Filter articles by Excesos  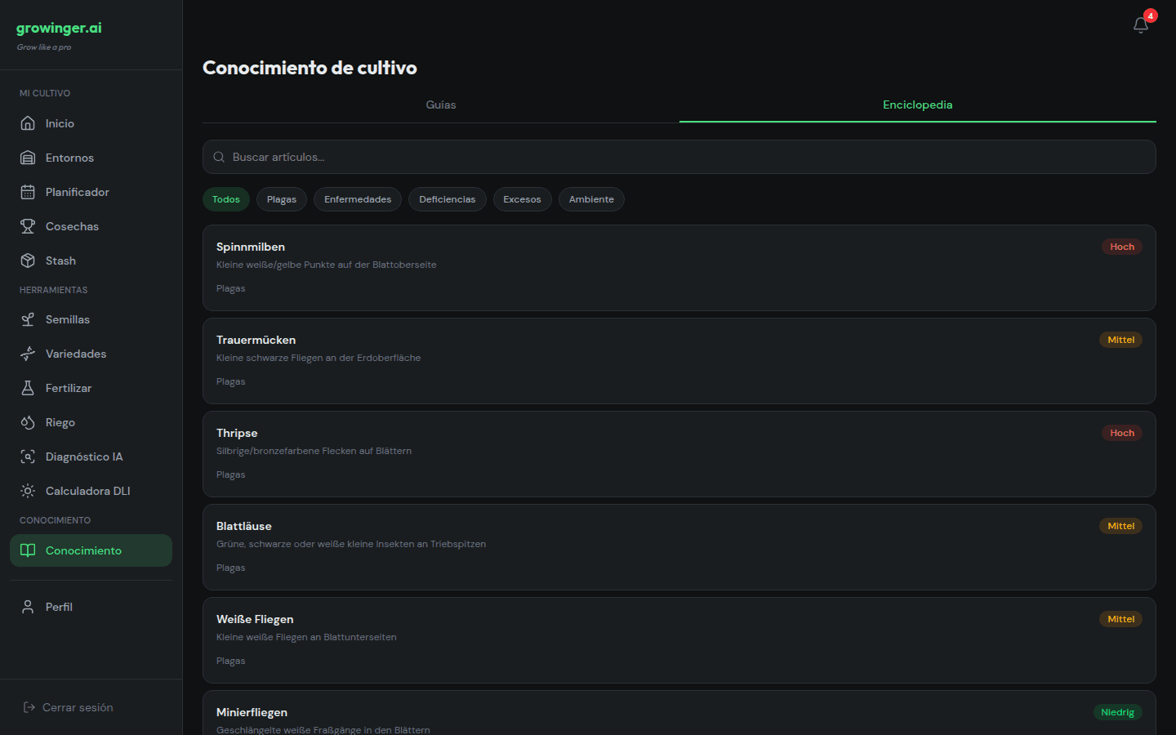pyautogui.click(x=523, y=199)
